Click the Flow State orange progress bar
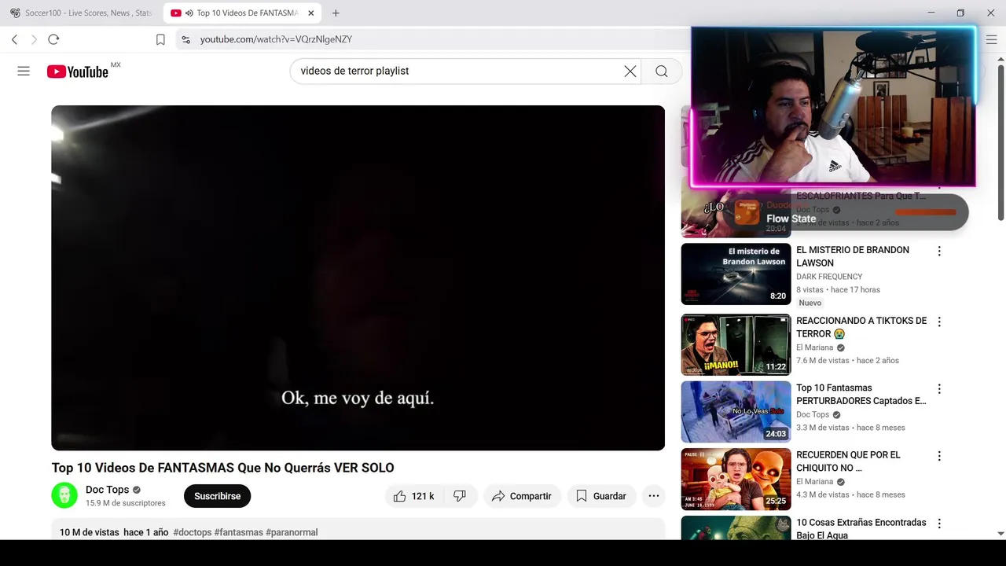Image resolution: width=1006 pixels, height=566 pixels. click(926, 212)
